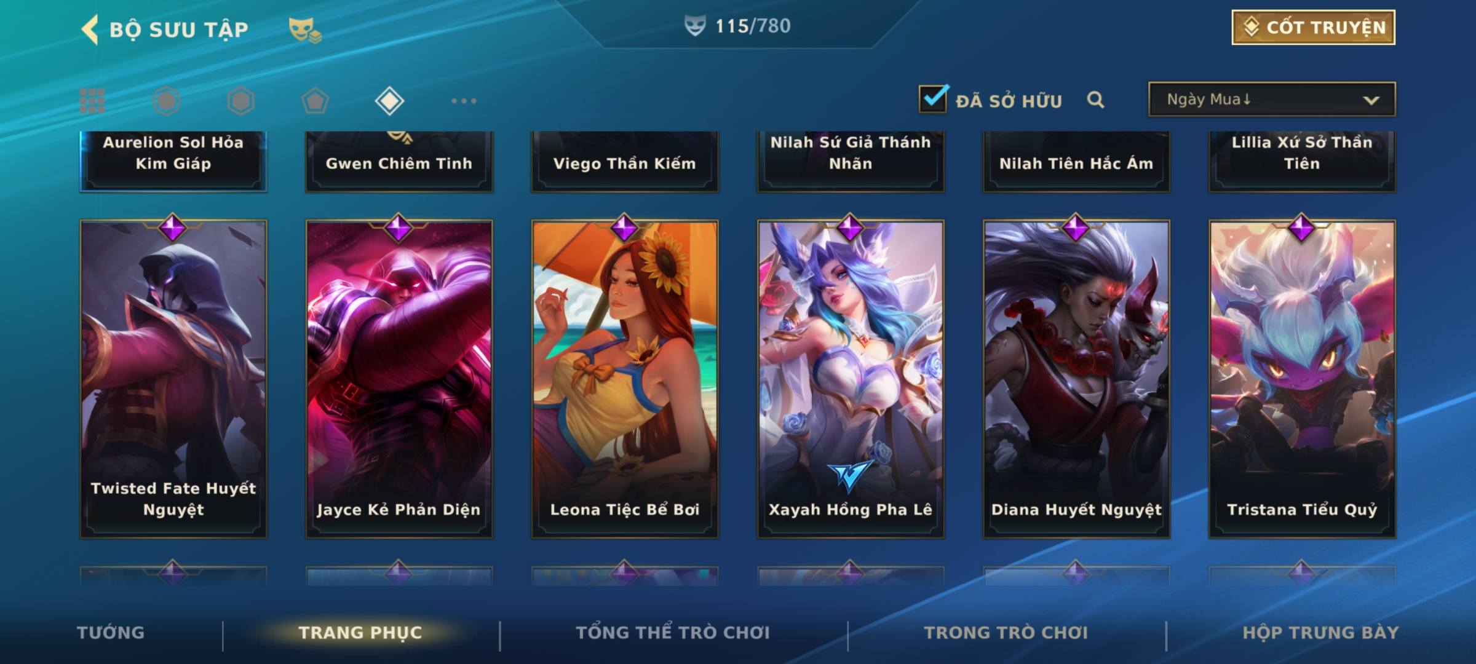Switch to the Tướng tab
1476x664 pixels.
[111, 633]
